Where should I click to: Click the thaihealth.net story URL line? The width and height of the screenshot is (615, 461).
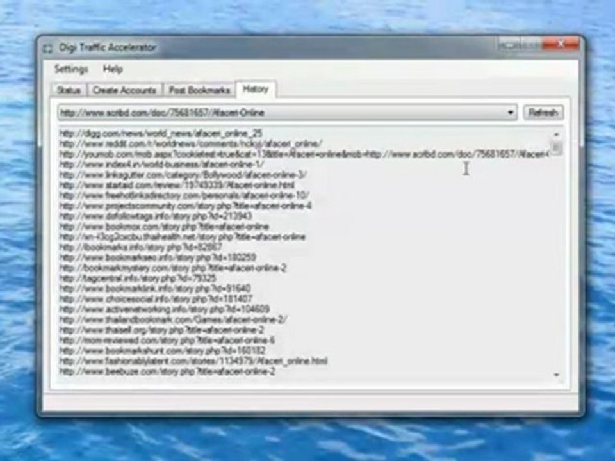point(183,237)
